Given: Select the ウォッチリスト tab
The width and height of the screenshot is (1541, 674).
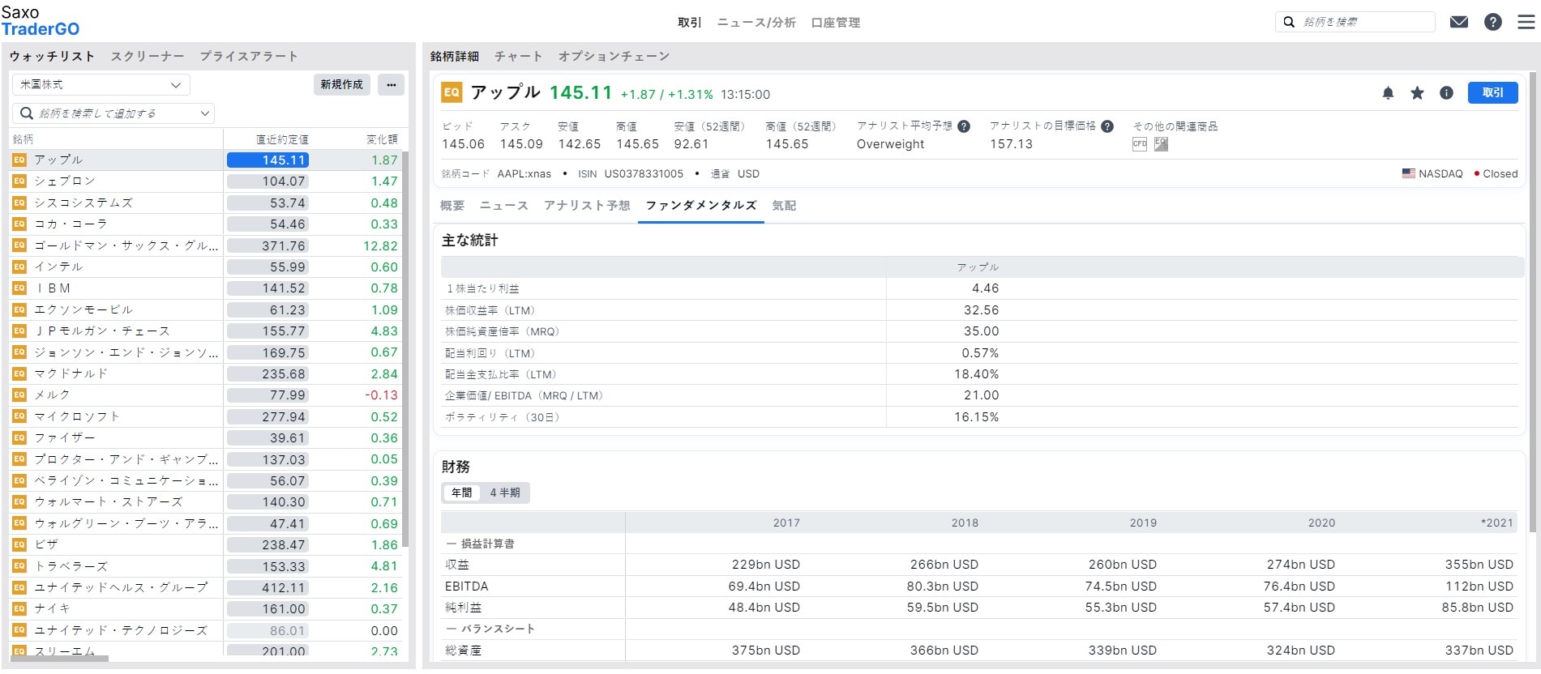Looking at the screenshot, I should pos(52,56).
